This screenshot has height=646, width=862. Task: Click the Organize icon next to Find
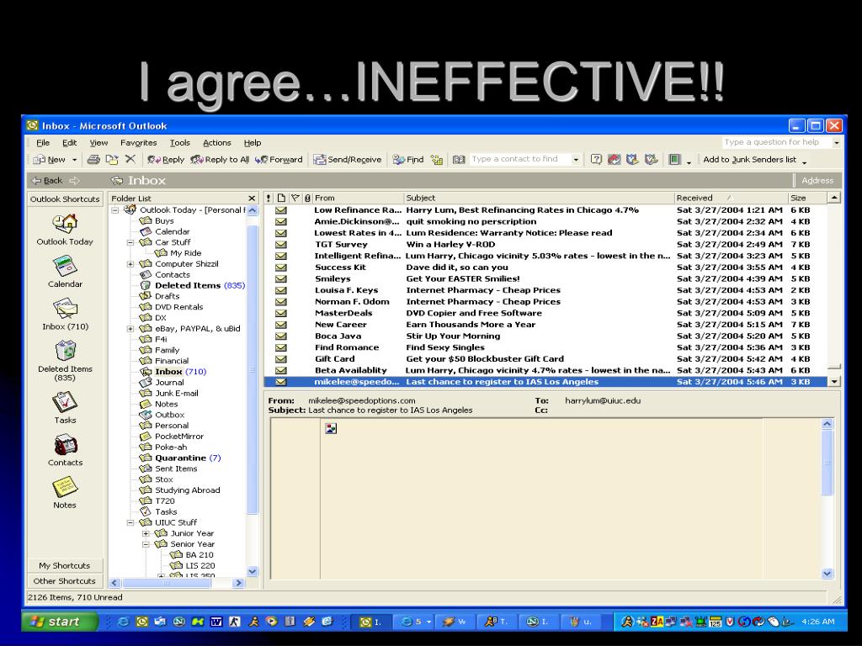437,159
